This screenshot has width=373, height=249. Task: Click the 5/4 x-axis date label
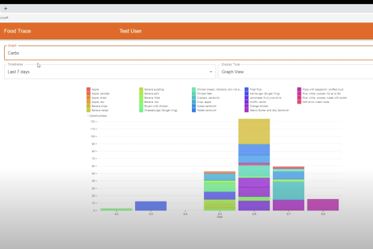click(x=185, y=214)
